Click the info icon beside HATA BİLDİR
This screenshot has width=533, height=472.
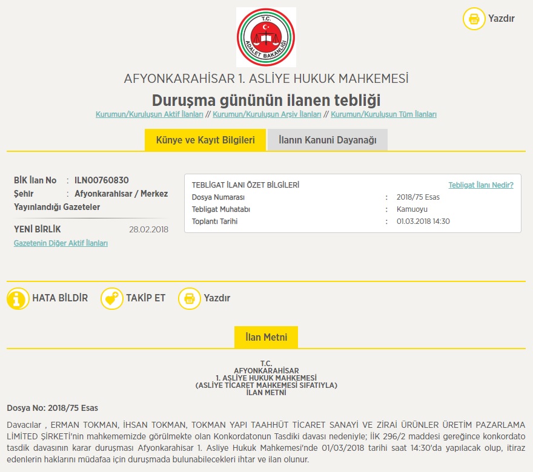coord(18,298)
